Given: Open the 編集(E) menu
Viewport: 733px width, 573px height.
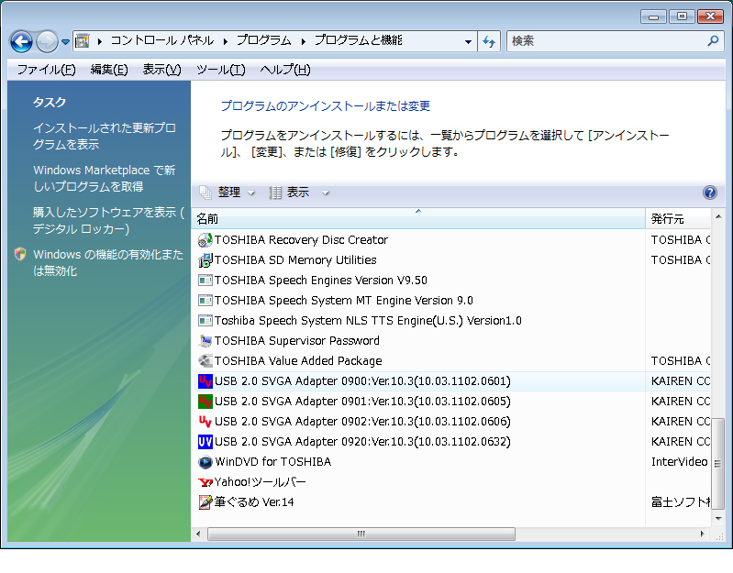Looking at the screenshot, I should pos(109,70).
